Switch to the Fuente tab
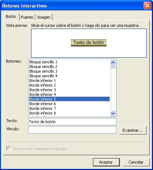Image resolution: width=153 pixels, height=170 pixels. coord(27,17)
